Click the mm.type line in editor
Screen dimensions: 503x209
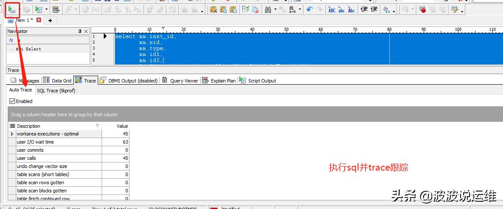[x=152, y=49]
